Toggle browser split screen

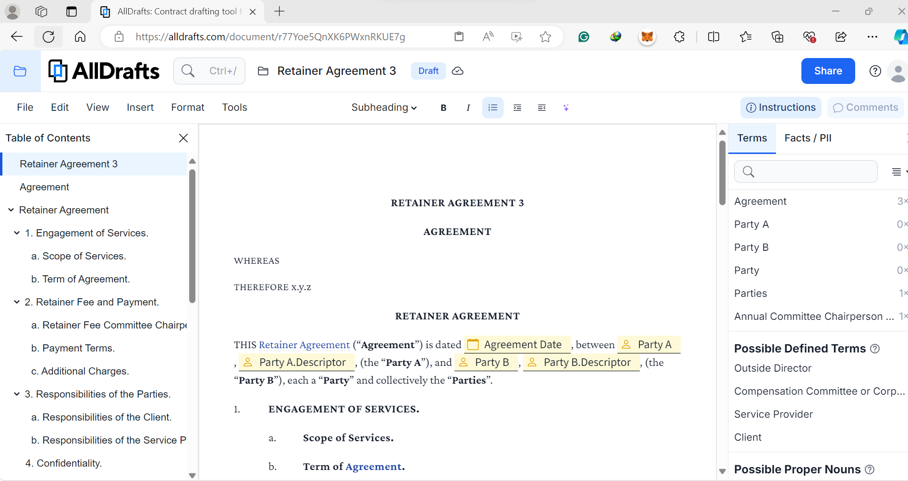714,37
